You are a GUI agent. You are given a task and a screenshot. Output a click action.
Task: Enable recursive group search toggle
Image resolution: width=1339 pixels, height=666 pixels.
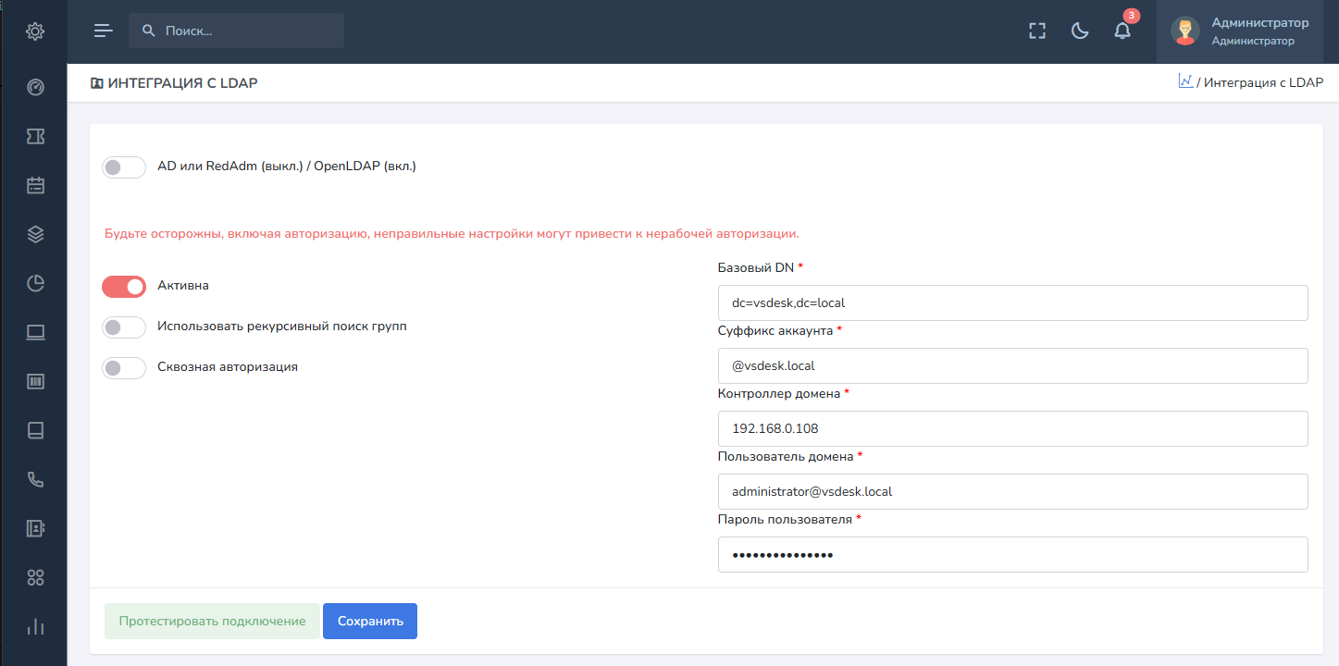124,327
